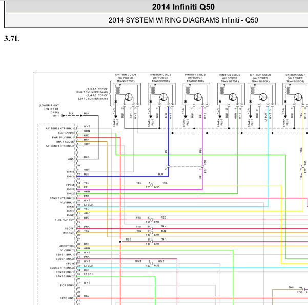Click the 'IGN 5' pin label
The width and height of the screenshot is (308, 305).
tap(71, 189)
